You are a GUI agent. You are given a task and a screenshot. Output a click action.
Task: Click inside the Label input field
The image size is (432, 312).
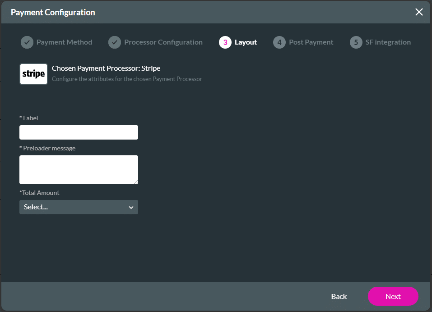point(79,132)
